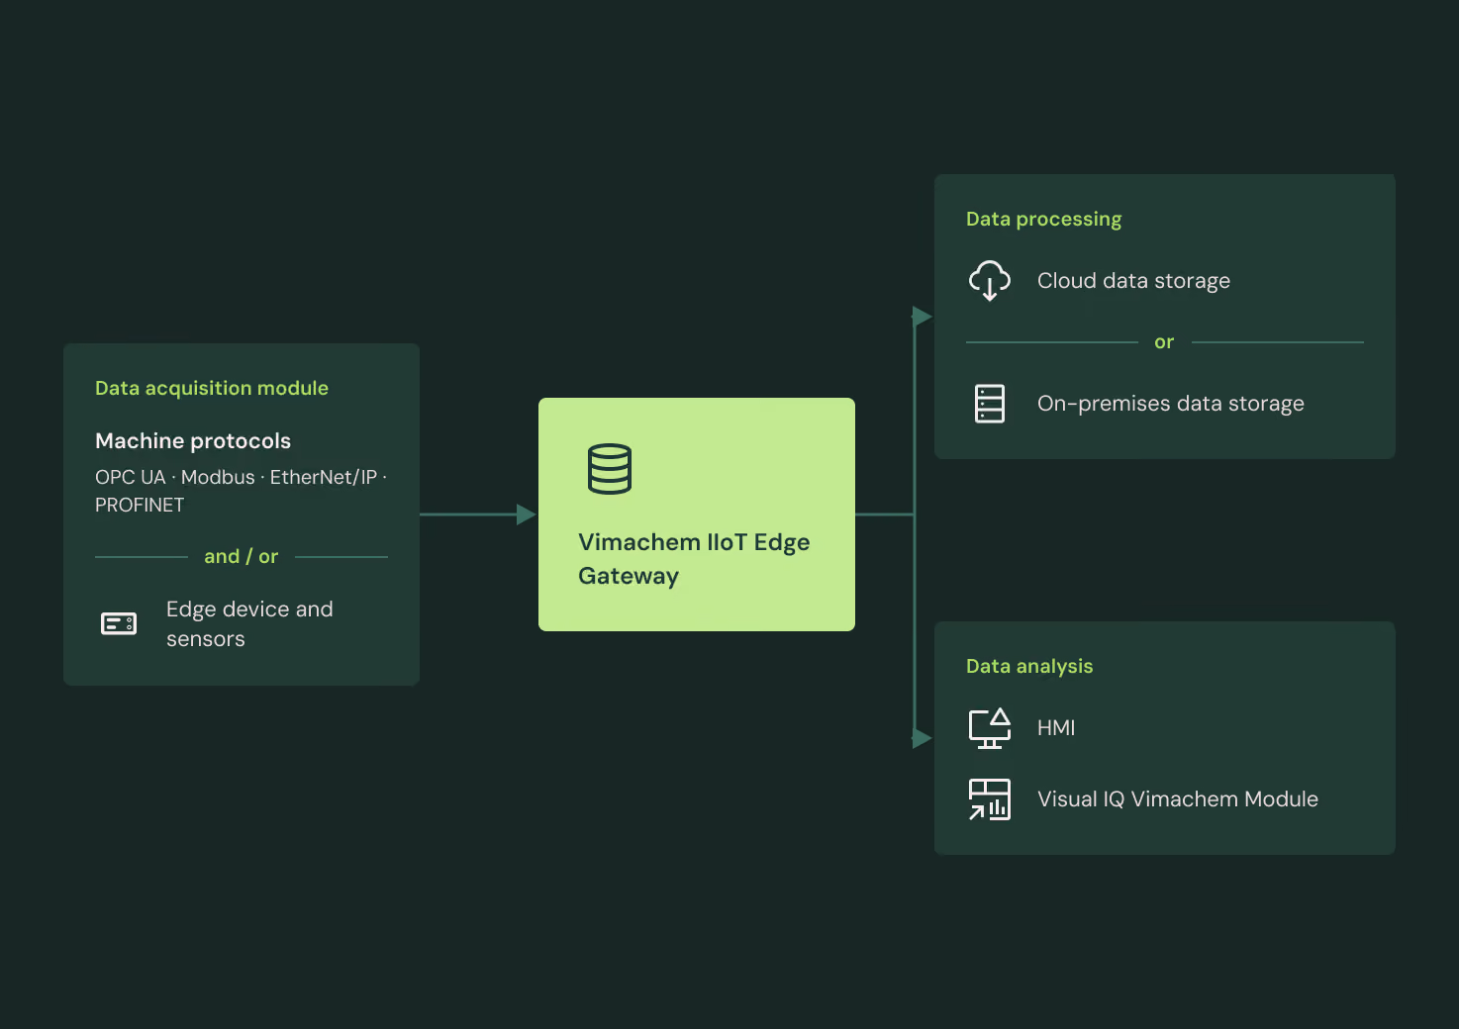Click the cloud download icon
1459x1029 pixels.
tap(990, 281)
